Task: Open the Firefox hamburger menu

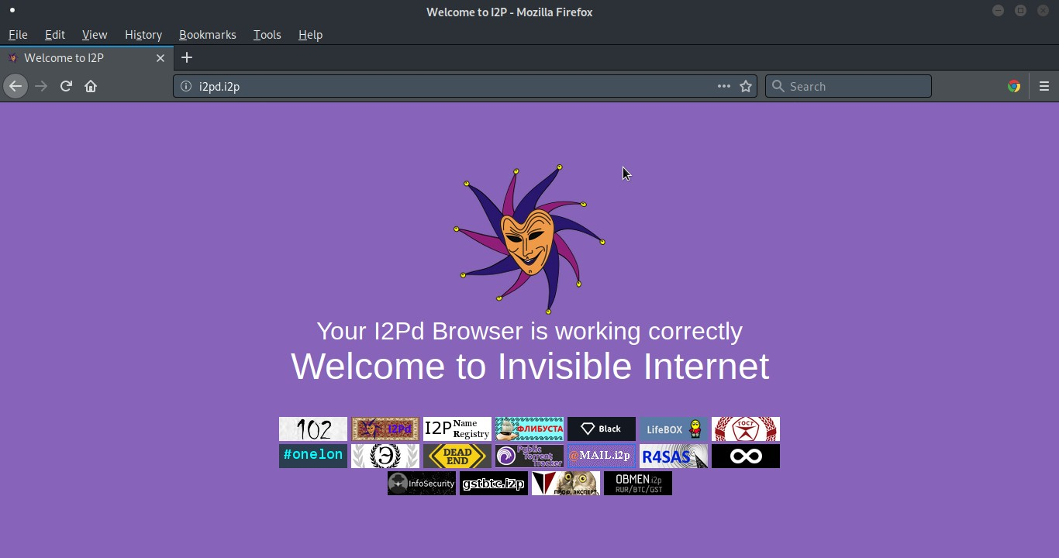Action: coord(1044,86)
